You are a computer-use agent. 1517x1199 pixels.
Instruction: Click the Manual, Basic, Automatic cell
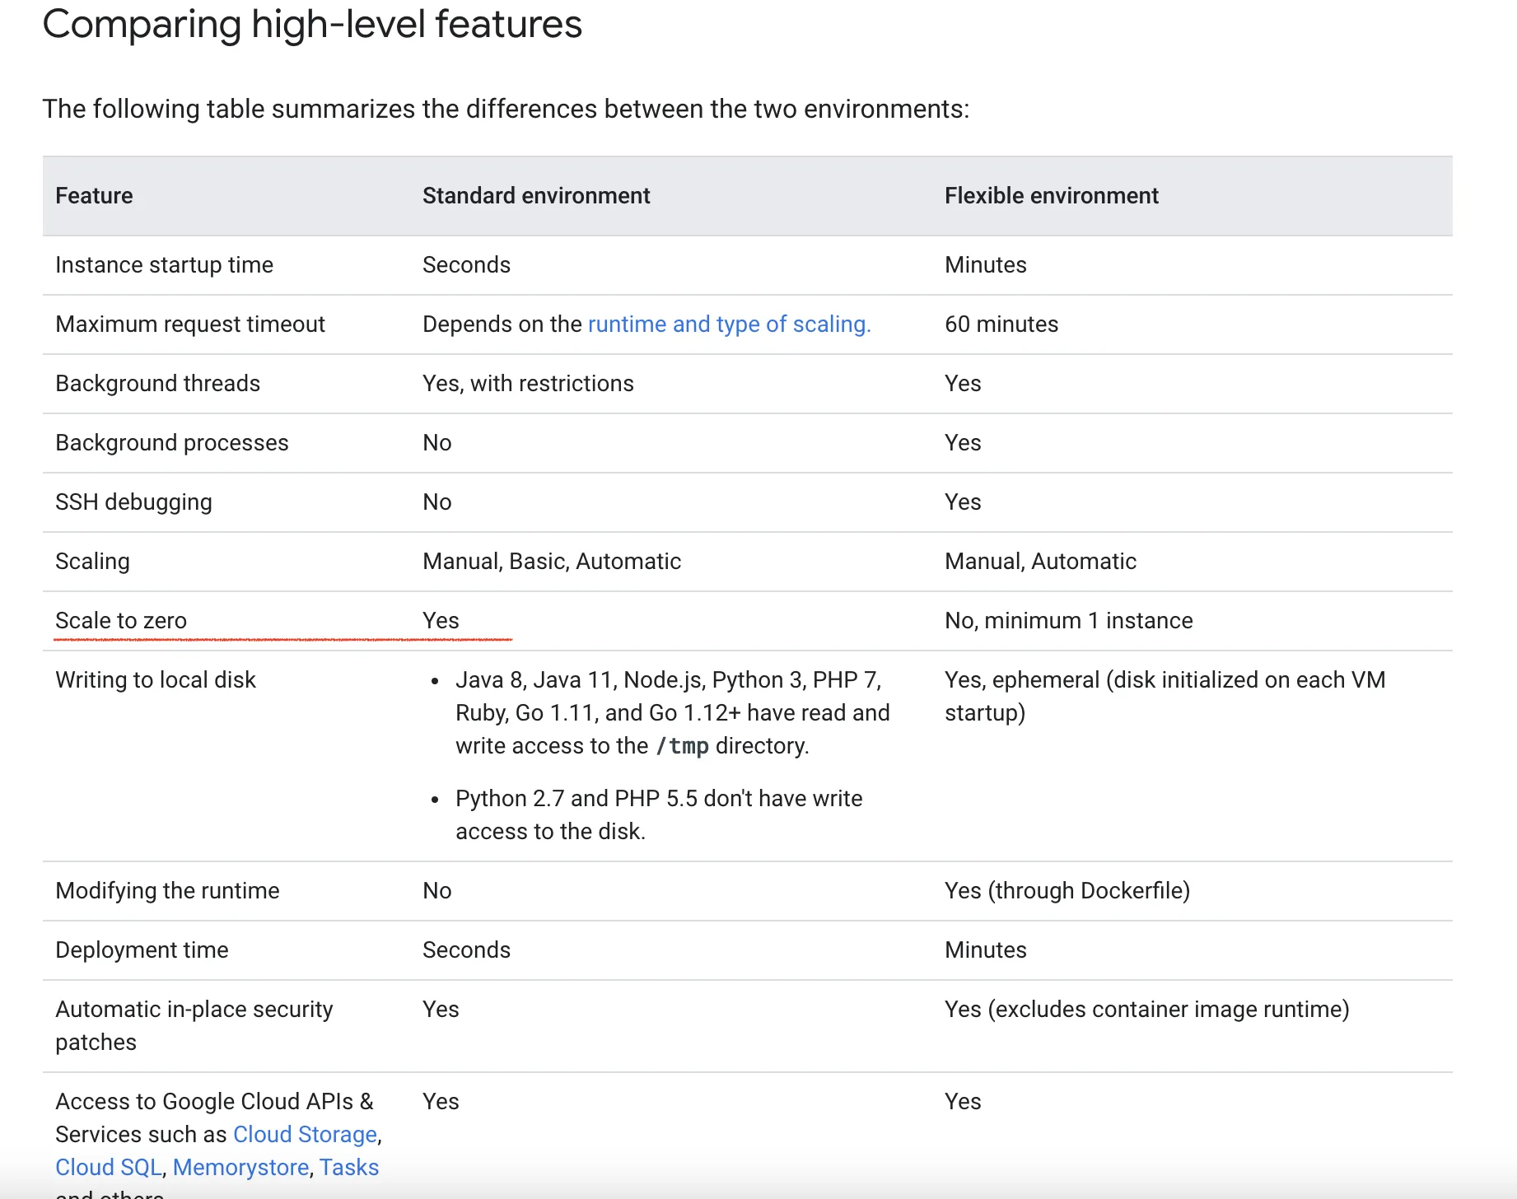pos(552,562)
